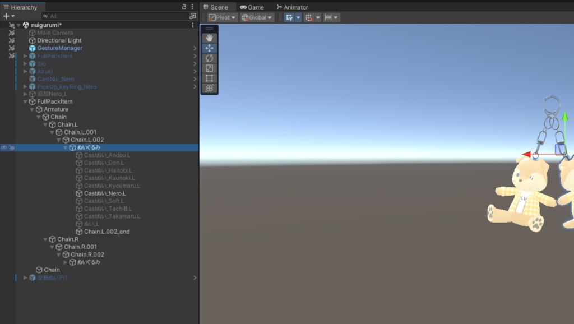Screen dimensions: 574x324
Task: Select the Hand (View) tool
Action: 210,38
